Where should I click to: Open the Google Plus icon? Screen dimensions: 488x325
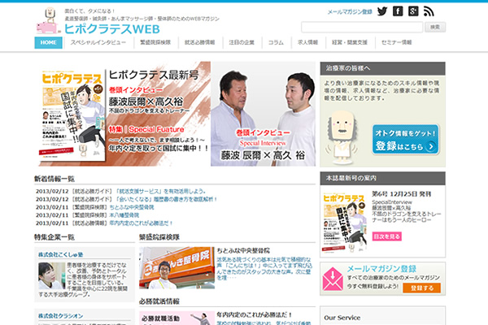413,11
